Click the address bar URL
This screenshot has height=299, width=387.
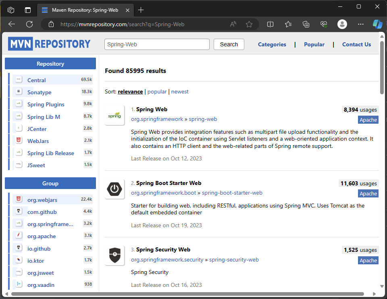(123, 24)
